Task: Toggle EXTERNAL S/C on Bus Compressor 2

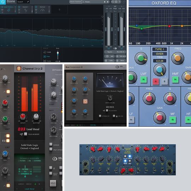Action: point(100,116)
